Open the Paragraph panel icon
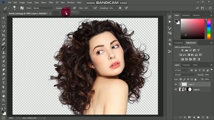 point(170,44)
